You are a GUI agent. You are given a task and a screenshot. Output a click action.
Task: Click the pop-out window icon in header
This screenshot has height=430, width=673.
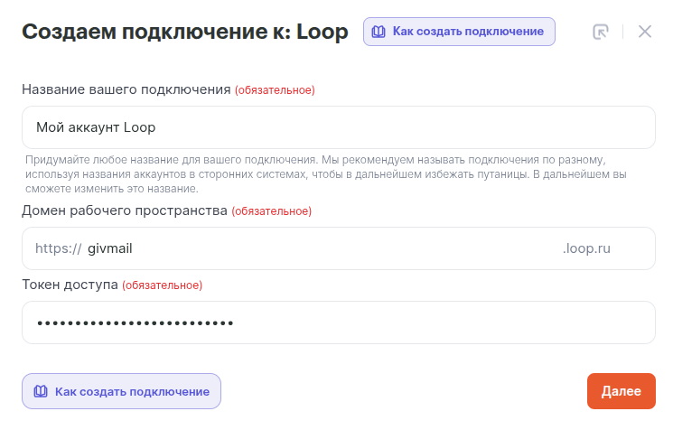601,32
